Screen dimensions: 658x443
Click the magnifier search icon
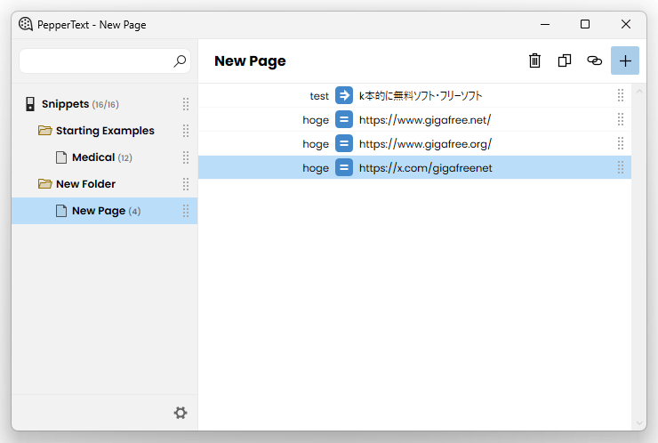click(x=180, y=61)
